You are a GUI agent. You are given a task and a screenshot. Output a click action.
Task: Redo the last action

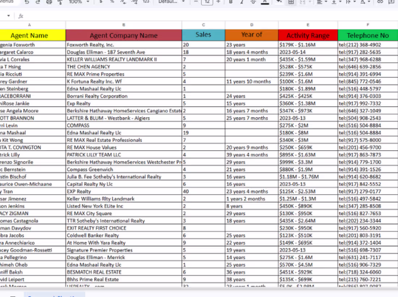tap(38, 2)
